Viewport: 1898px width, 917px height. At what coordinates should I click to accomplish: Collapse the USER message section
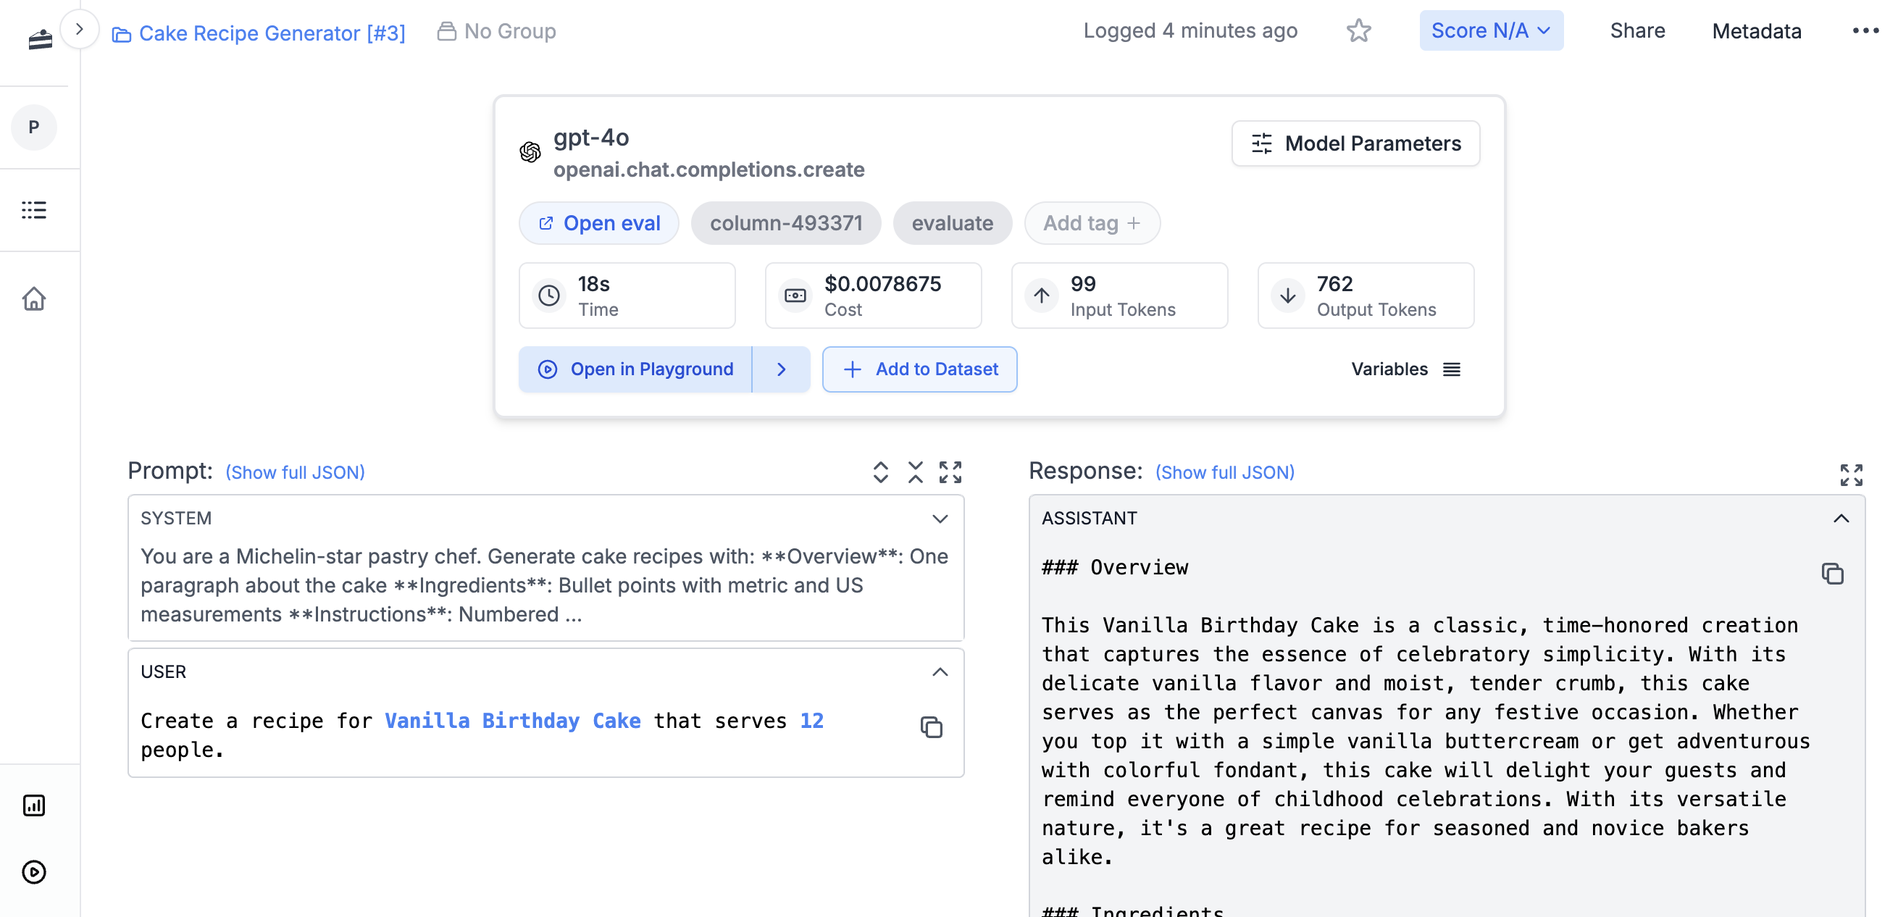tap(940, 671)
